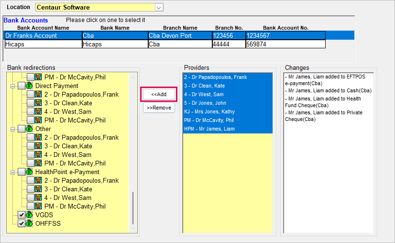Click change entry added to Cash(Cba)

328,90
